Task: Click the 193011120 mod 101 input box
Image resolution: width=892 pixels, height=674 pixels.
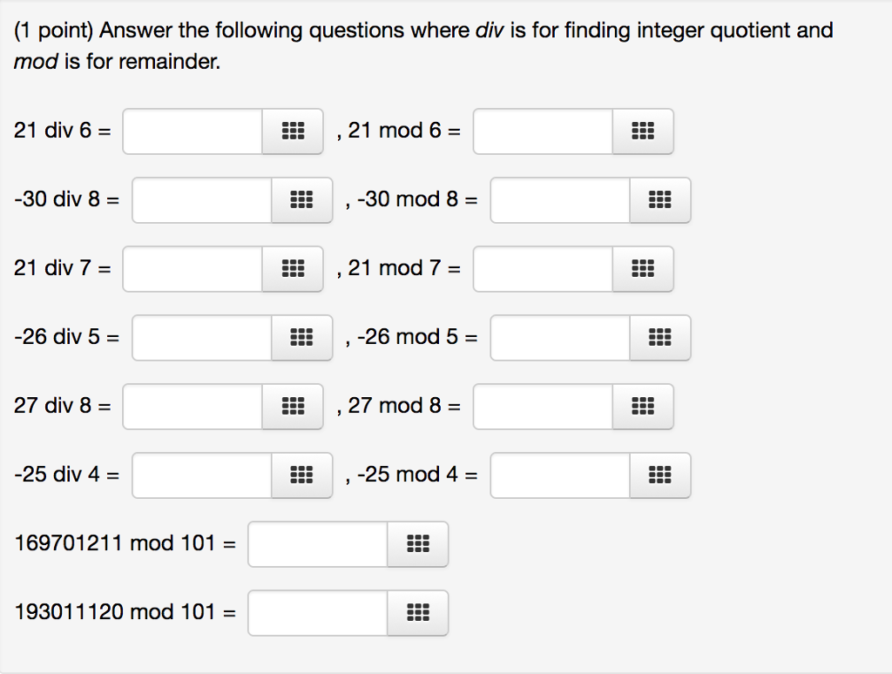Action: 318,612
